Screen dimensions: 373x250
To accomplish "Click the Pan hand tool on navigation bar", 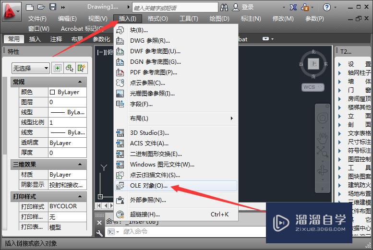I will coord(322,138).
